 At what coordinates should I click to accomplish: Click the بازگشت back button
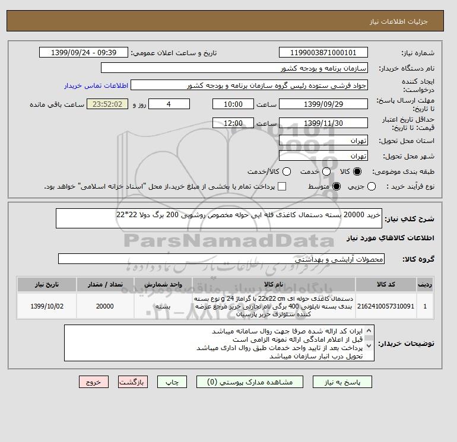pos(133,382)
